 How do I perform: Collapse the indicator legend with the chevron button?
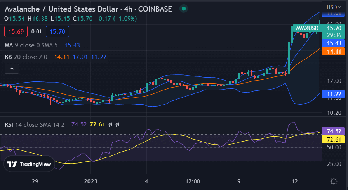point(12,69)
